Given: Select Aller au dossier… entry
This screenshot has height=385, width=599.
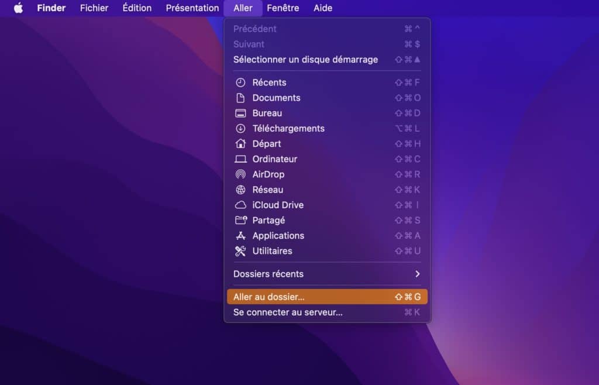Looking at the screenshot, I should [327, 297].
